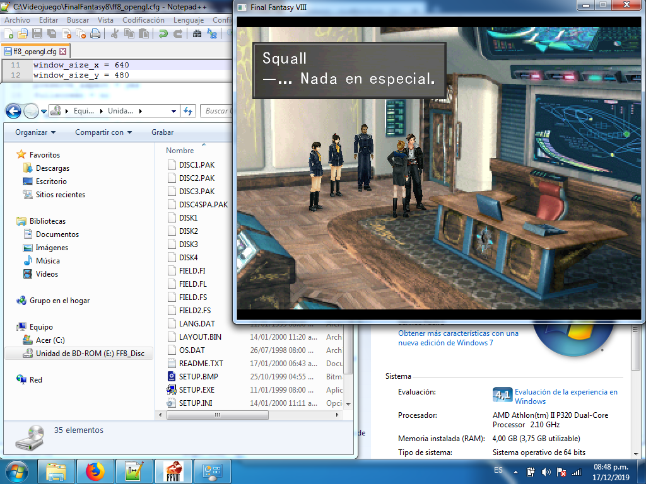
Task: Select Acer (C:) drive
Action: [x=50, y=340]
